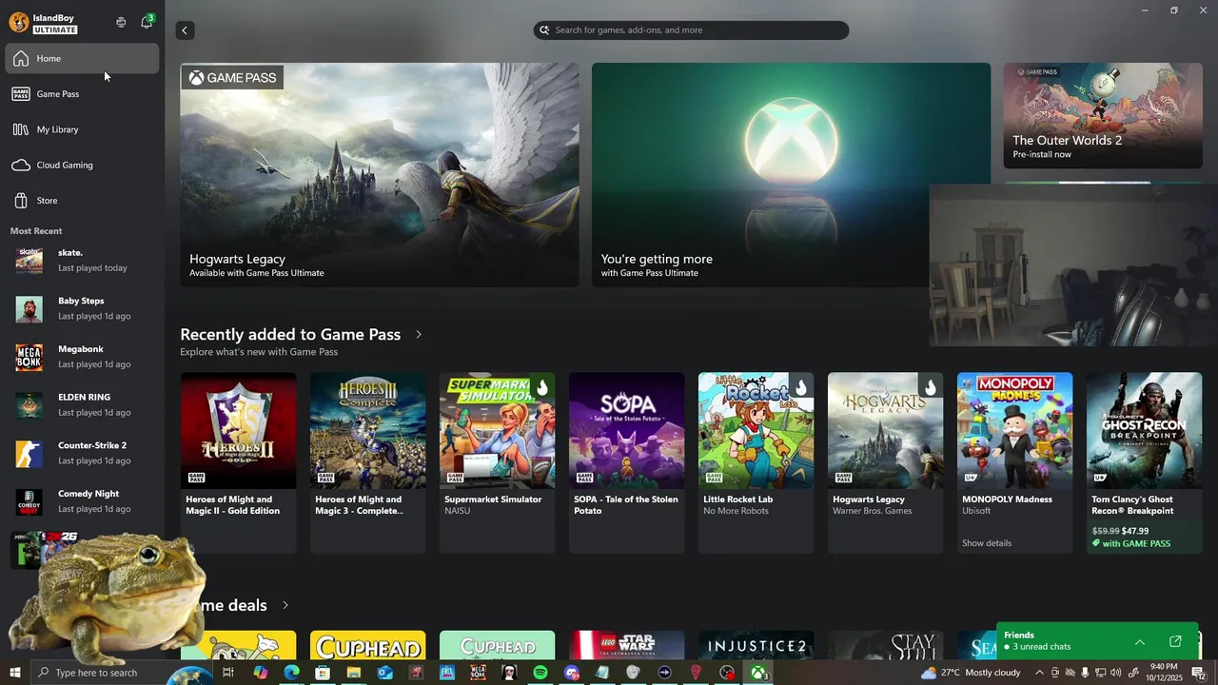
Task: Open Counter-Strike 2 from Most Recent
Action: (x=82, y=453)
